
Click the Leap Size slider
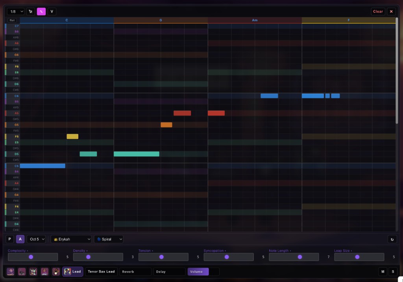click(x=359, y=257)
